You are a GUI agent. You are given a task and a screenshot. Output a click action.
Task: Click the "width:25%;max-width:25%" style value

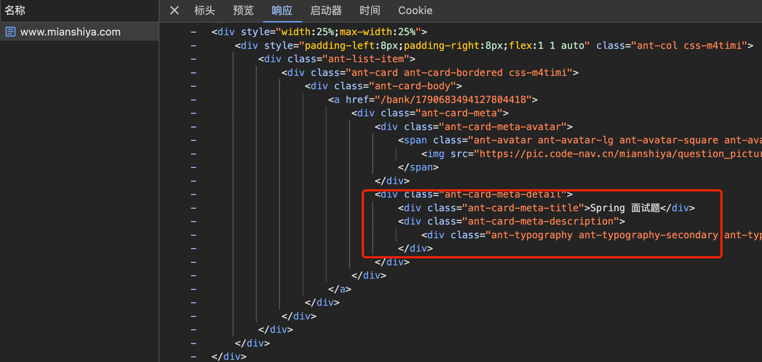point(349,32)
